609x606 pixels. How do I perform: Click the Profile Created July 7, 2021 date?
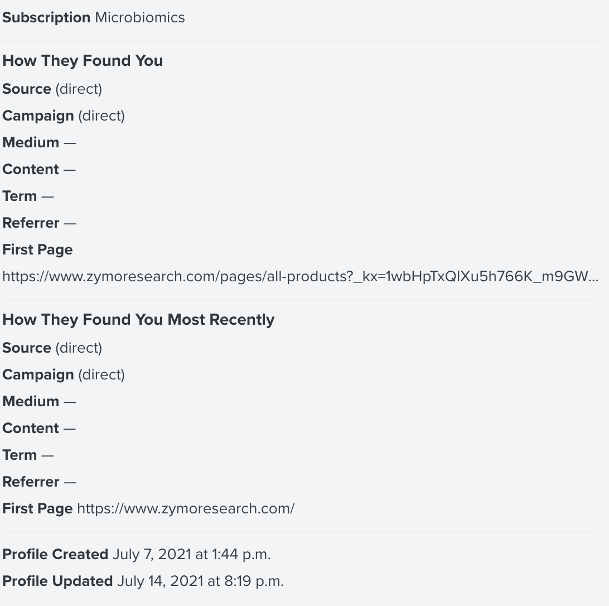[191, 554]
